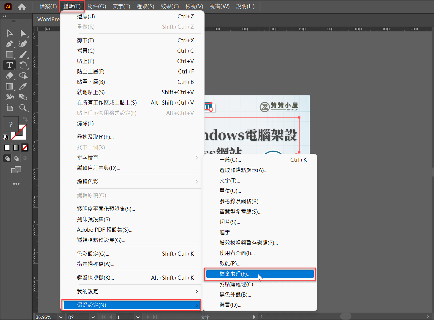Open 使用者介面(I)... preferences
Image resolution: width=434 pixels, height=320 pixels.
260,253
